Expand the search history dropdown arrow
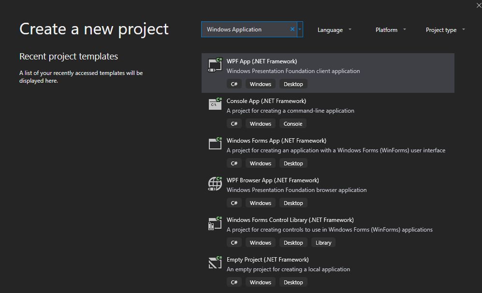This screenshot has width=482, height=293. [300, 29]
